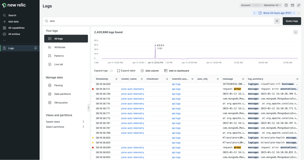
Task: Click the mail feedback icon in header
Action: tap(293, 5)
